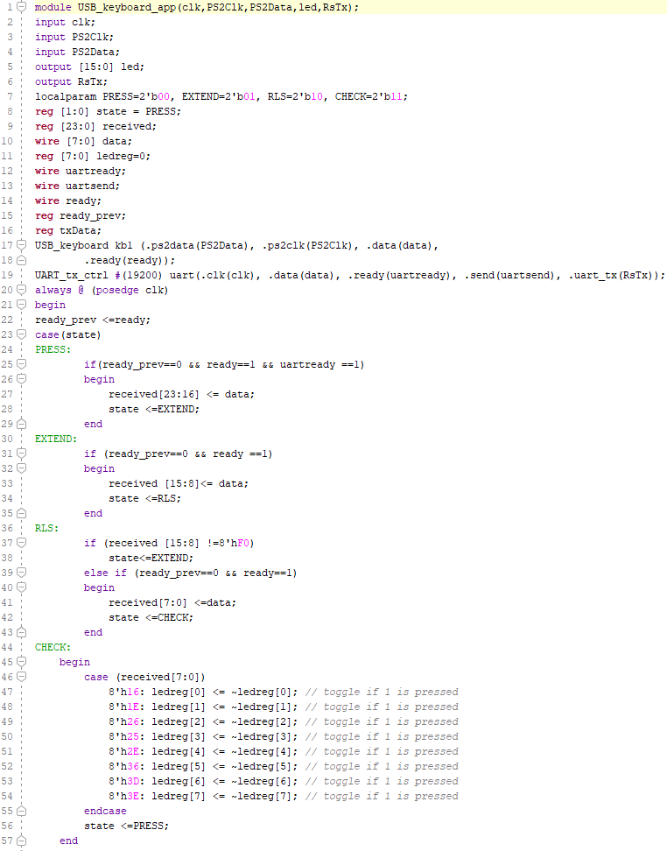667x851 pixels.
Task: Click the 'reg [7:0] ledreg=0;' line
Action: pos(93,157)
